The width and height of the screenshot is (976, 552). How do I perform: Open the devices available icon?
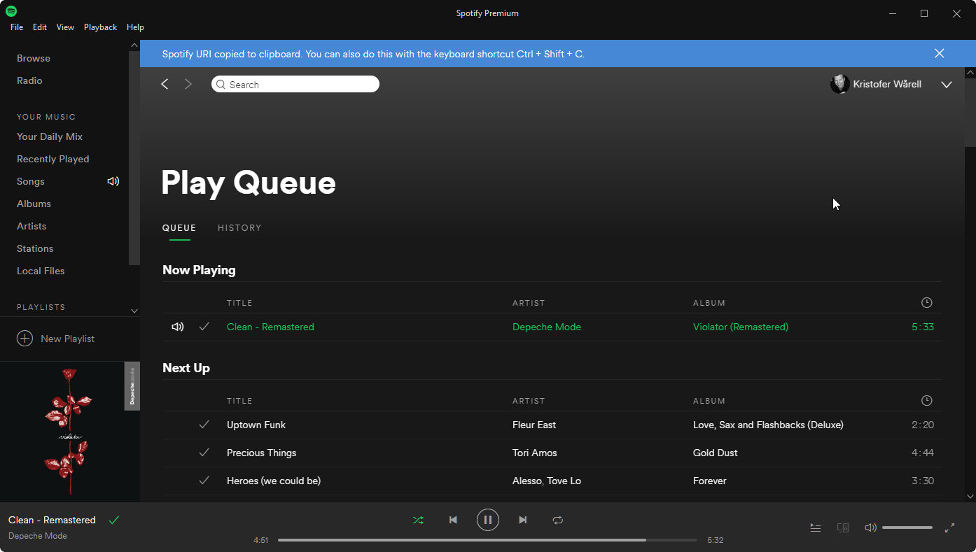tap(843, 528)
